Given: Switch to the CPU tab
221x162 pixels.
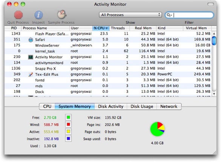Looking at the screenshot, I should 47,106.
